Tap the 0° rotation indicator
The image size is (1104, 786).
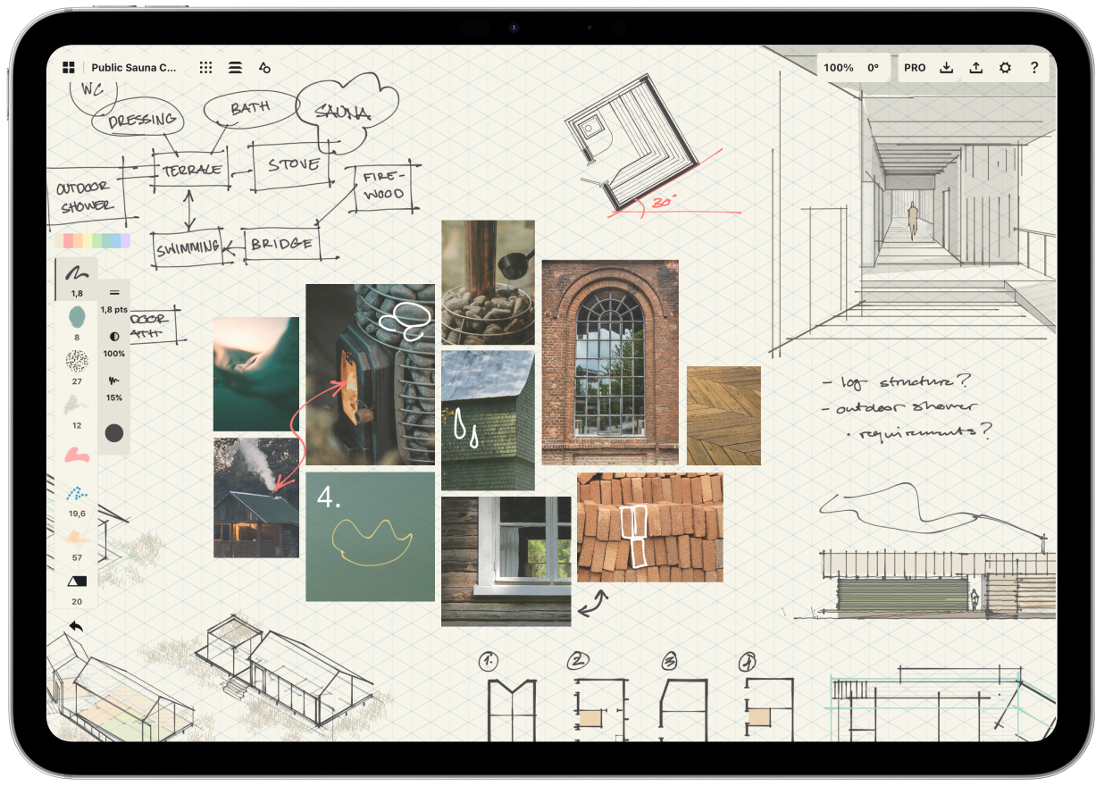pyautogui.click(x=873, y=68)
